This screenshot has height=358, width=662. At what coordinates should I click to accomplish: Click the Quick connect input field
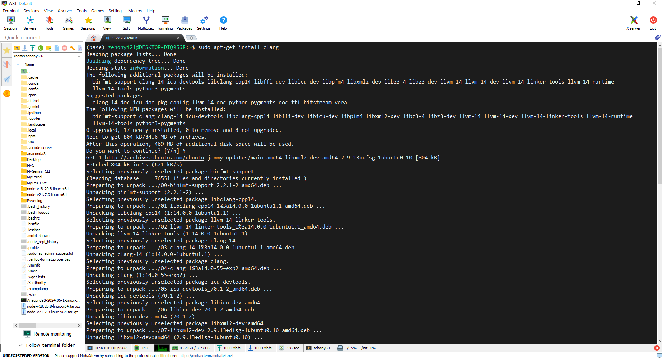(42, 38)
